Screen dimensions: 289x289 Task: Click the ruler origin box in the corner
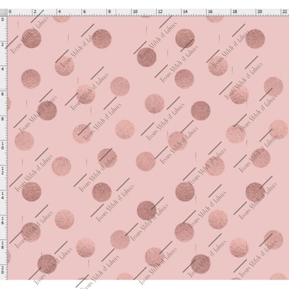(x=3, y=12)
